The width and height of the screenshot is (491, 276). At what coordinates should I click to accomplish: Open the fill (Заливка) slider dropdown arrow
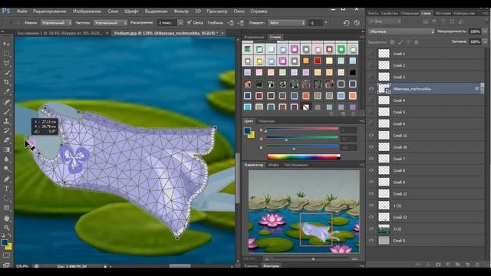pos(485,41)
